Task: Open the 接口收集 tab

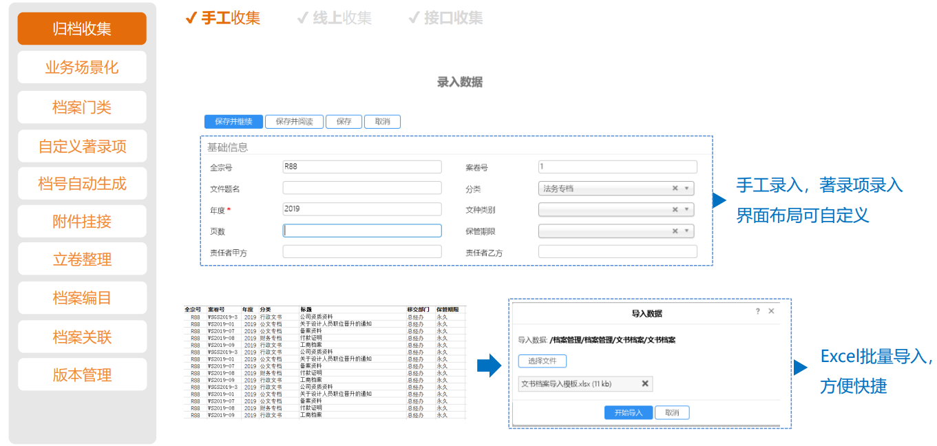Action: point(446,18)
